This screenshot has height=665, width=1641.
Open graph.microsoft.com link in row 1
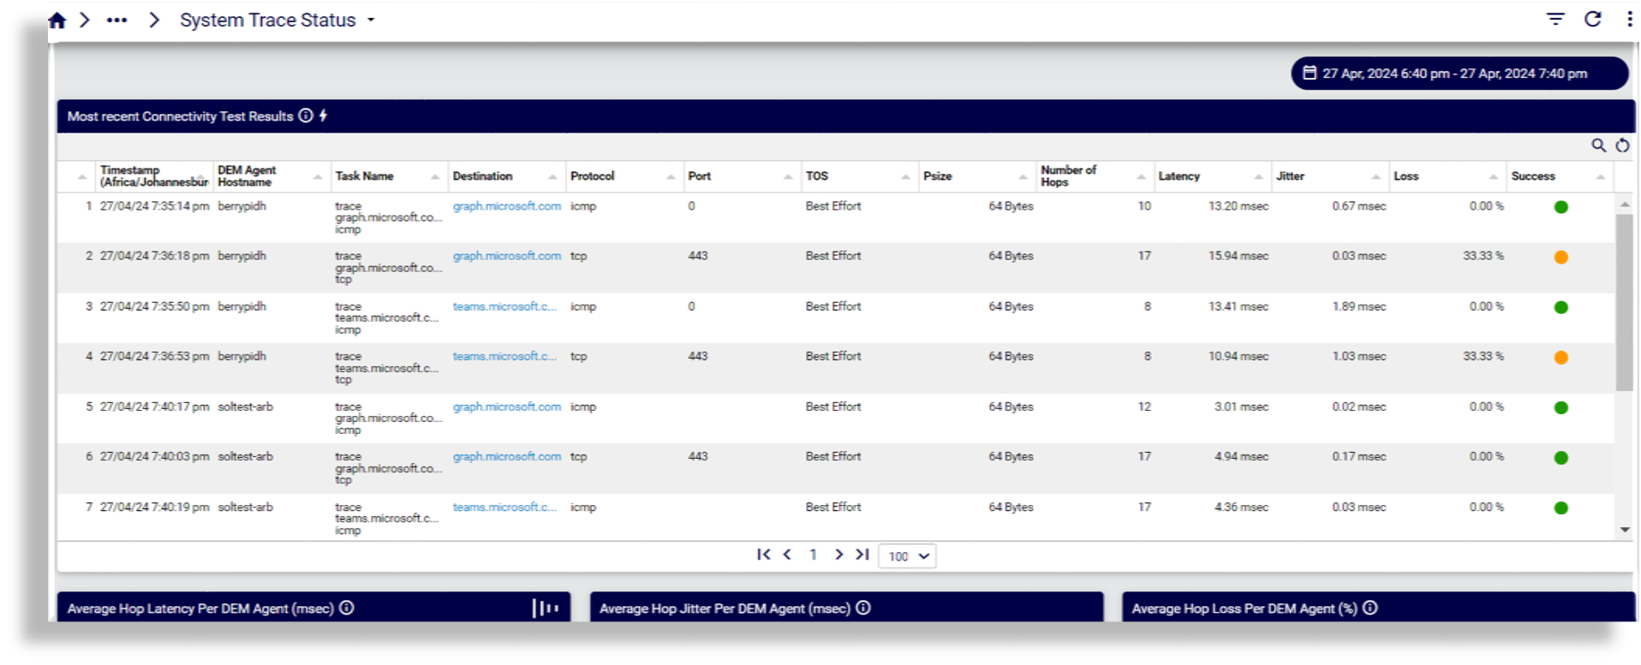(506, 206)
